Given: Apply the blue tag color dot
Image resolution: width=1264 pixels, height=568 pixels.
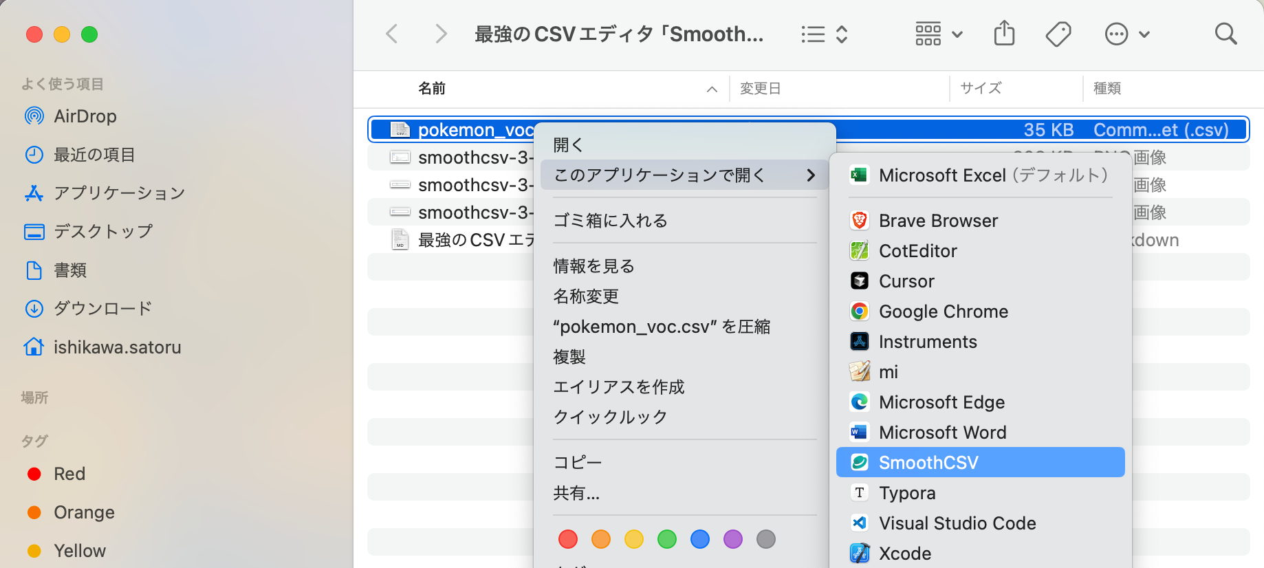Looking at the screenshot, I should coord(700,539).
